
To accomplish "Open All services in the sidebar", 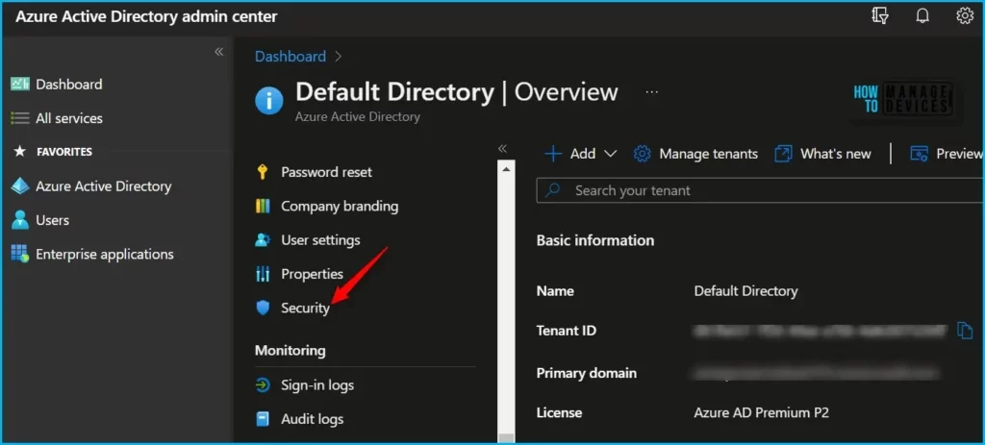I will click(69, 118).
